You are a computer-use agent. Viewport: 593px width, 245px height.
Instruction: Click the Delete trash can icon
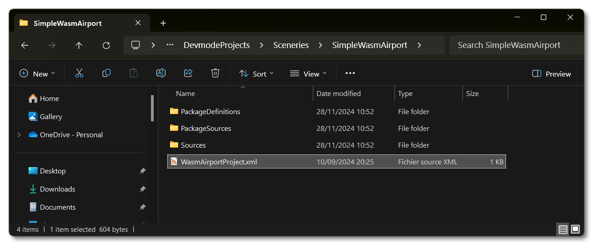215,73
